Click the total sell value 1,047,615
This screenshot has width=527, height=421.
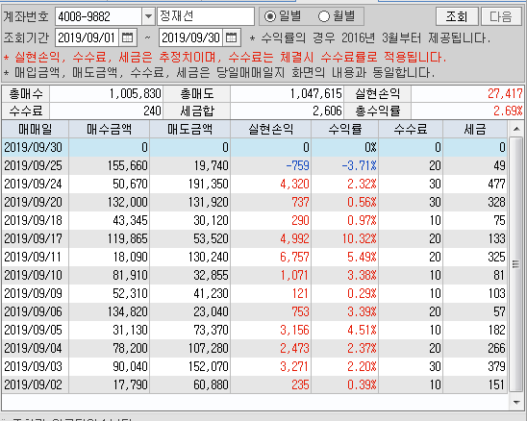(316, 93)
